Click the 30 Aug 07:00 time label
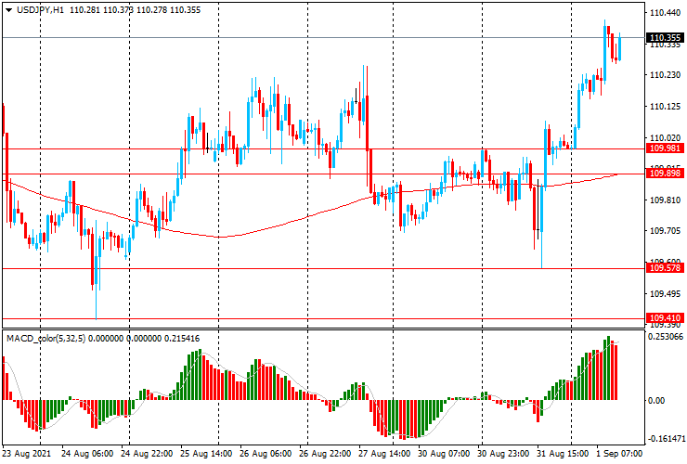Screen dimensions: 687x464 444,453
